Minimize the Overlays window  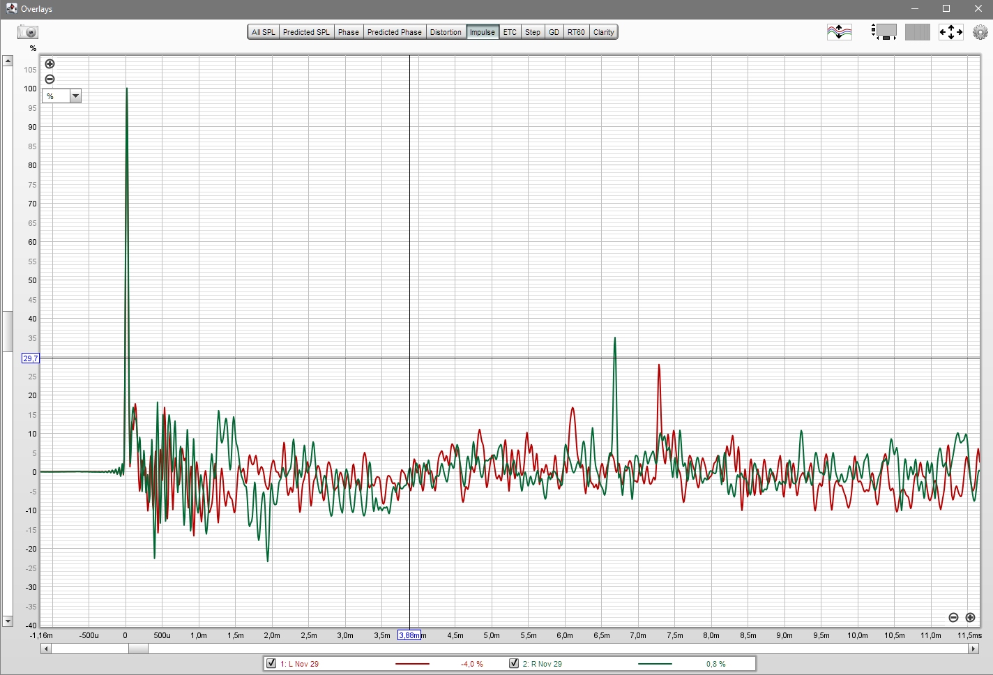point(915,8)
